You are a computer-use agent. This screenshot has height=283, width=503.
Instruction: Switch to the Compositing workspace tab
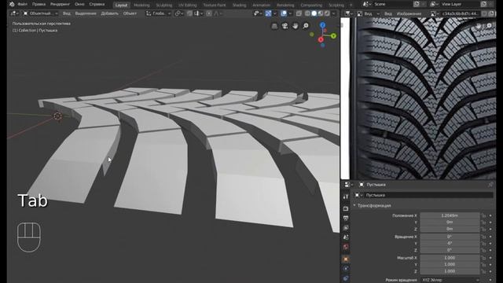point(311,6)
